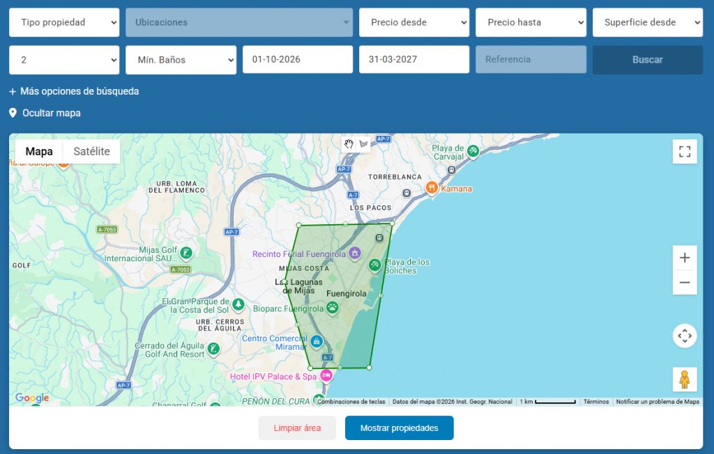Click the Bioparc Fuengirola map marker
Screen dimensions: 714x454
333,307
